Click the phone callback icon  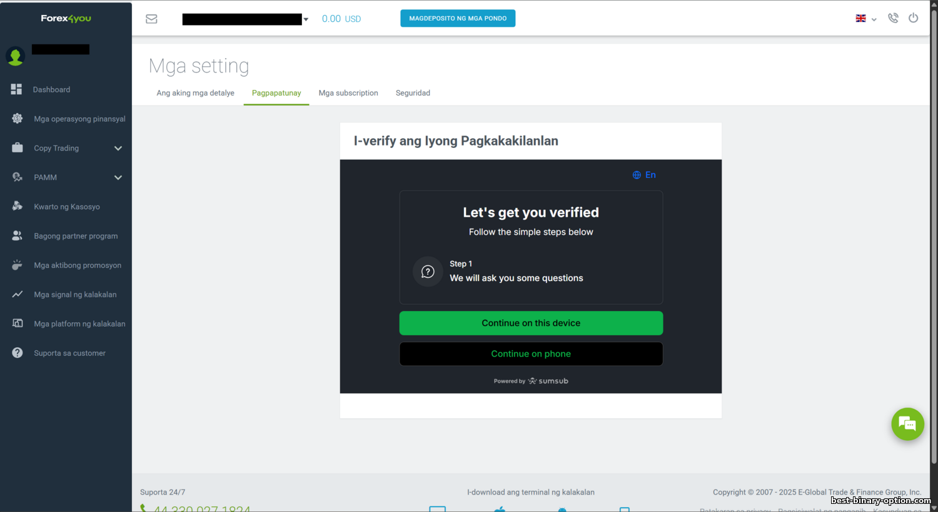click(893, 18)
